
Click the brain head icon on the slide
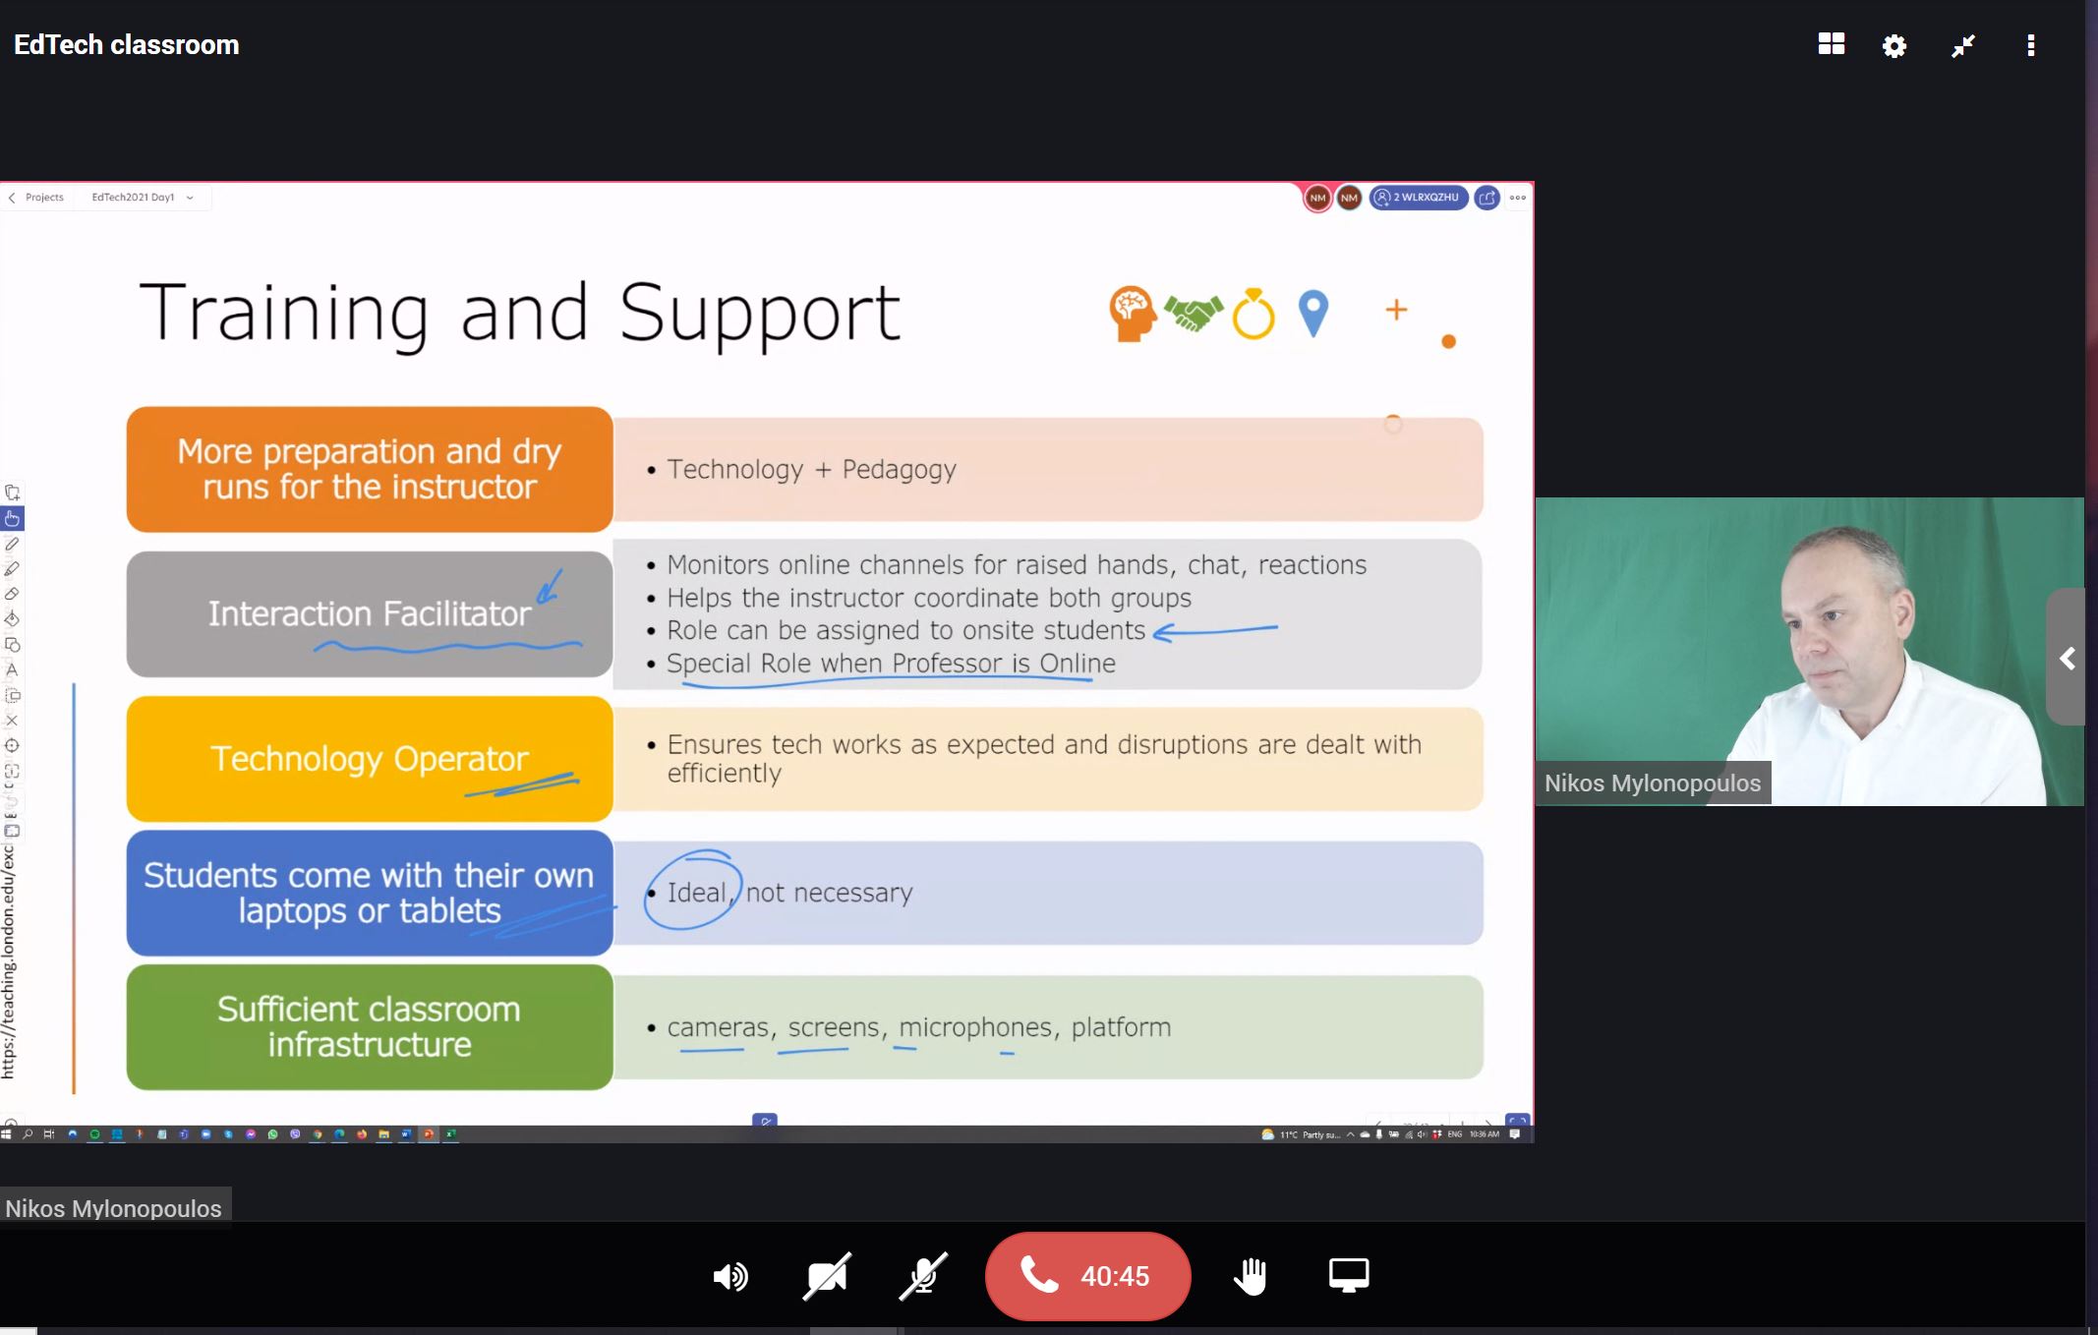click(x=1132, y=314)
